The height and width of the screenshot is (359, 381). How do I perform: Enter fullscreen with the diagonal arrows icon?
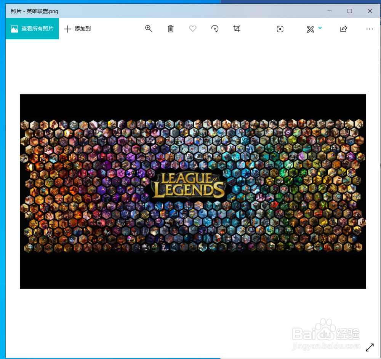pyautogui.click(x=370, y=347)
